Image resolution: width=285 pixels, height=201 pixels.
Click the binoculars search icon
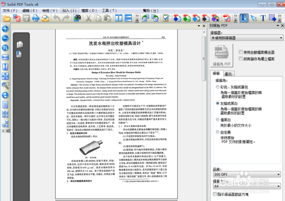pos(77,18)
